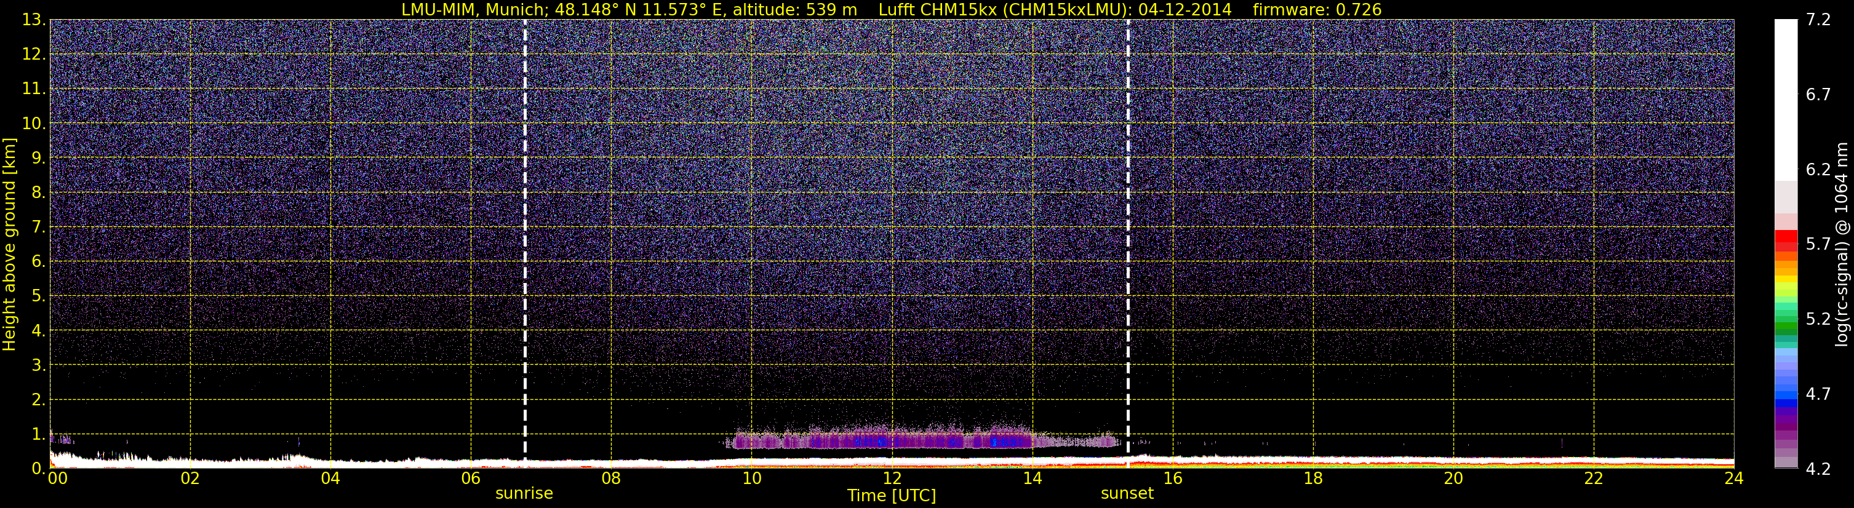Click the '16' time tick label

[x=1172, y=479]
